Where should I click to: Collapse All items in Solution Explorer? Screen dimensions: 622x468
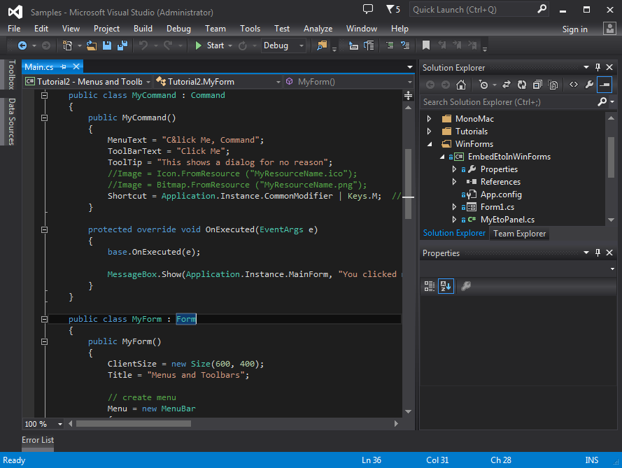537,85
